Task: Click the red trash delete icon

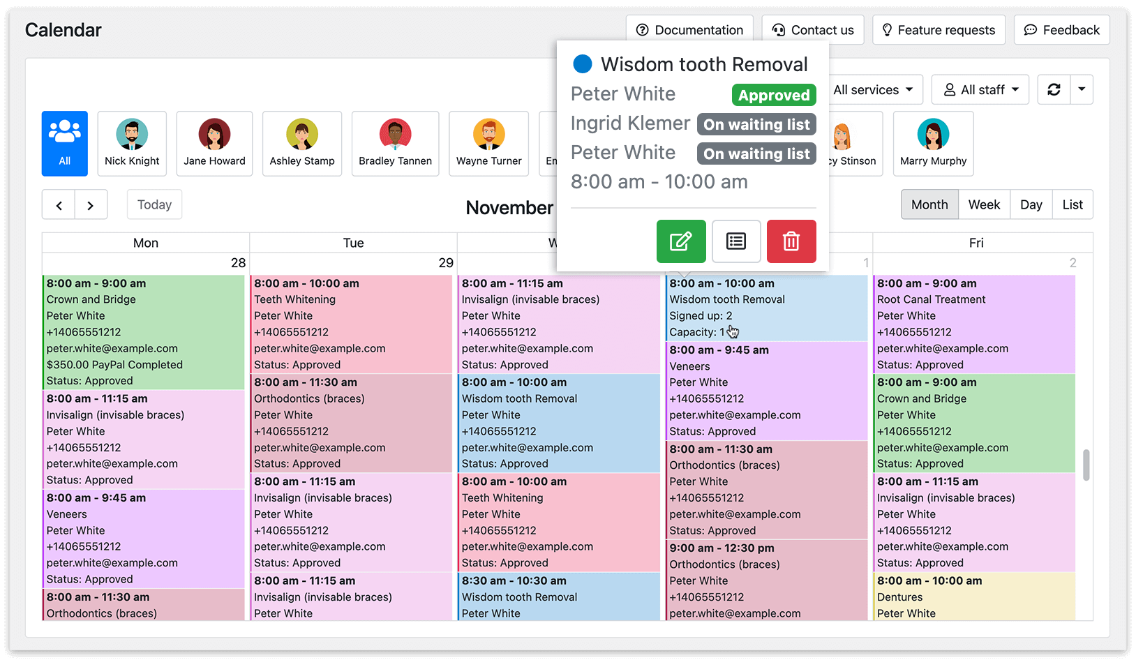Action: pyautogui.click(x=791, y=241)
